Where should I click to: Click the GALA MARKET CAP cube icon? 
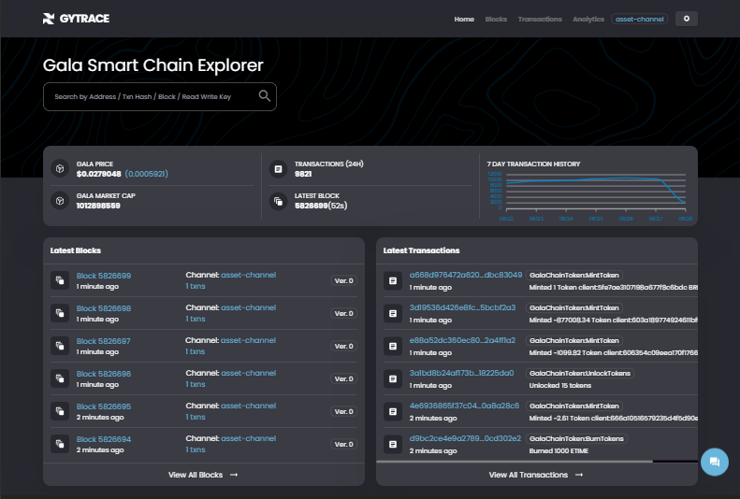[x=60, y=201]
